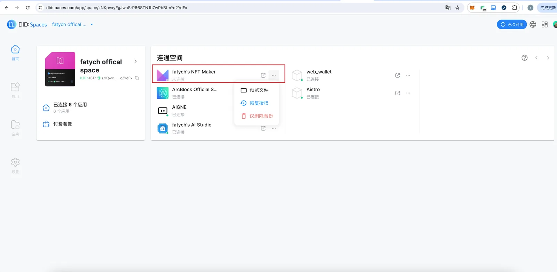Click the Aistro entry name
557x272 pixels.
[x=313, y=89]
